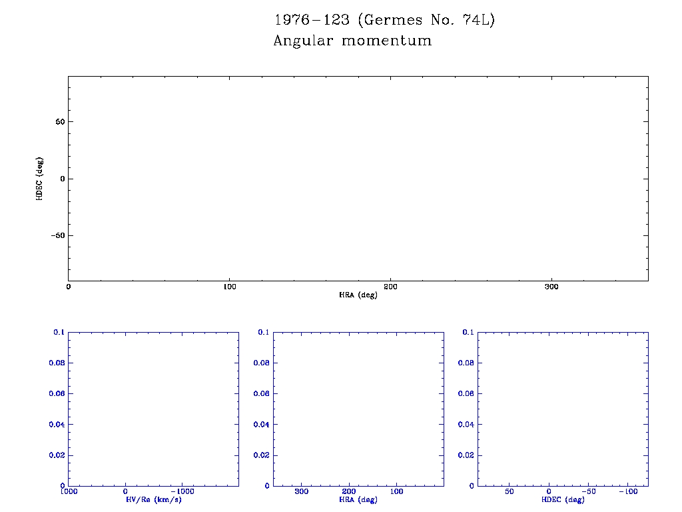Click inside the bottom-middle HRA plot area
Image resolution: width=682 pixels, height=512 pixels.
[358, 409]
